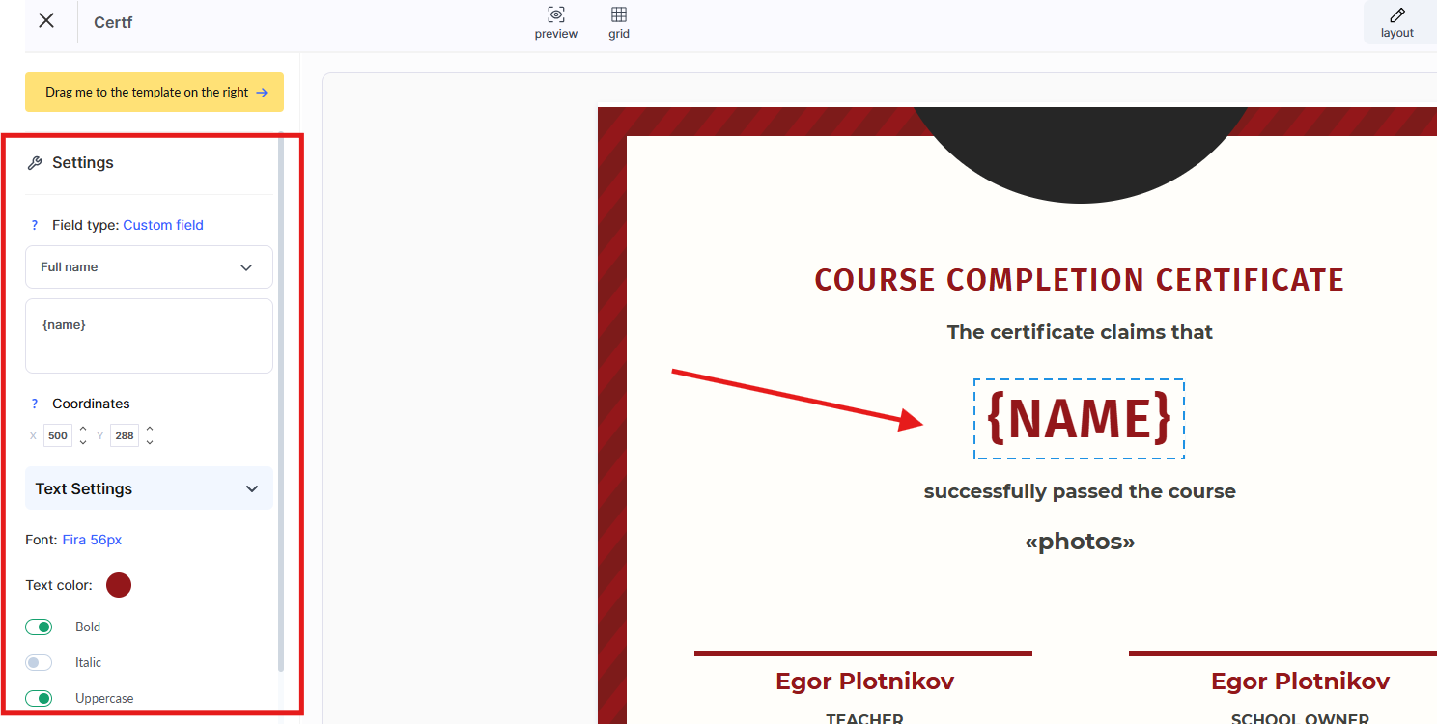The height and width of the screenshot is (724, 1437).
Task: Click the preview eye icon
Action: [555, 14]
